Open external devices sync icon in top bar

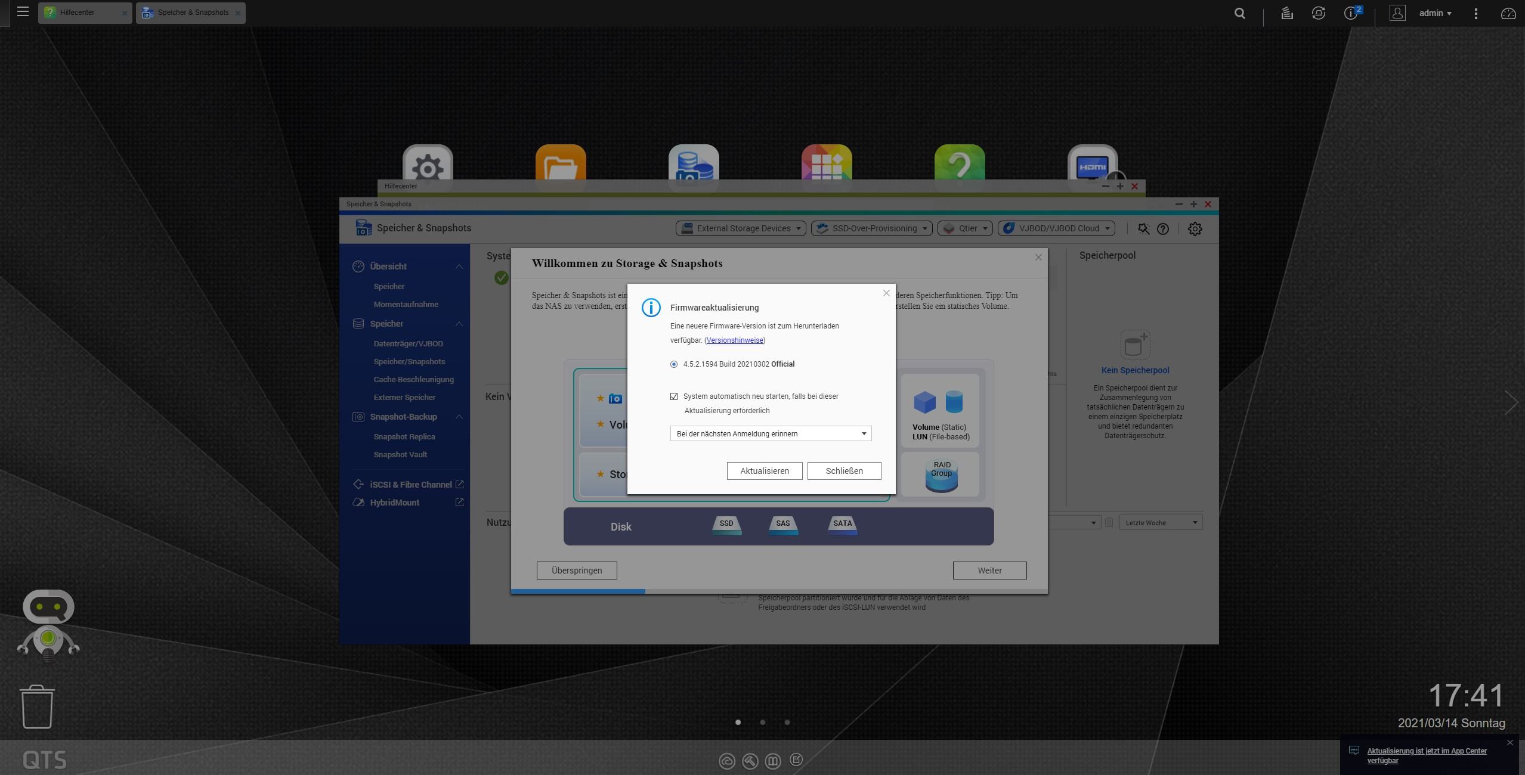[x=1319, y=13]
